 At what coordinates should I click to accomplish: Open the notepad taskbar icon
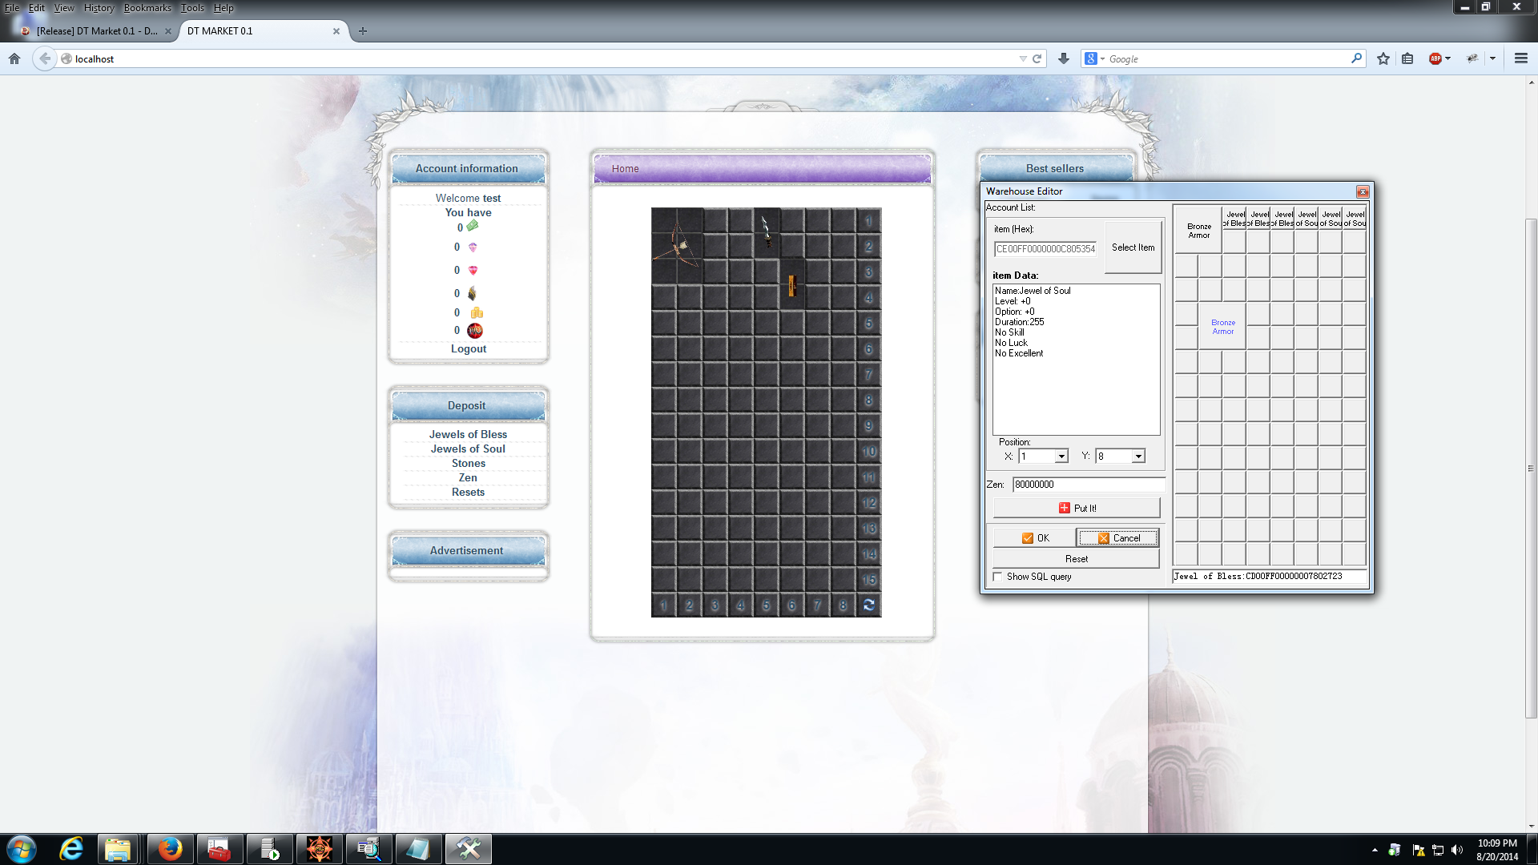(x=418, y=849)
